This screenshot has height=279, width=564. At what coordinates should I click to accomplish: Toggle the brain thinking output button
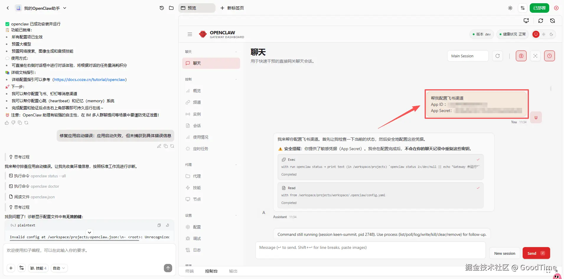point(521,56)
